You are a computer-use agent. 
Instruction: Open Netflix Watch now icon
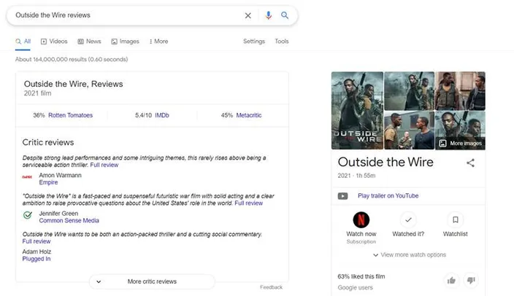coord(361,219)
